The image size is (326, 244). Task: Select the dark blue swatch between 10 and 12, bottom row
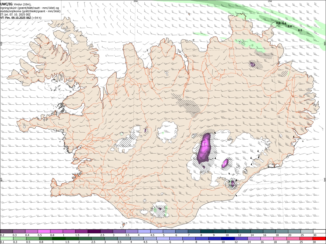click(x=228, y=238)
